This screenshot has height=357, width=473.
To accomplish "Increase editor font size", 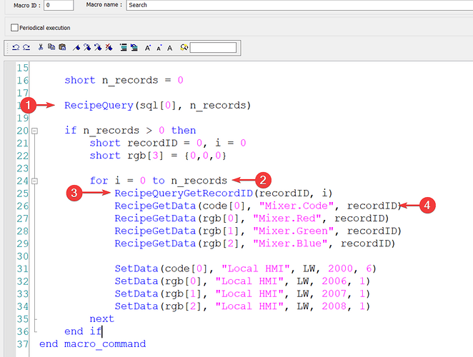I will coord(147,48).
